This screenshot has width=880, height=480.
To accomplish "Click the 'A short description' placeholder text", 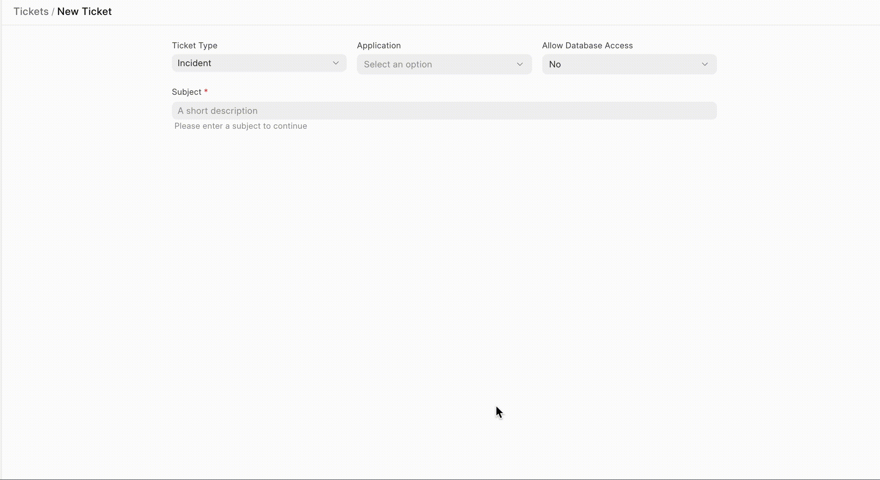I will [x=217, y=111].
